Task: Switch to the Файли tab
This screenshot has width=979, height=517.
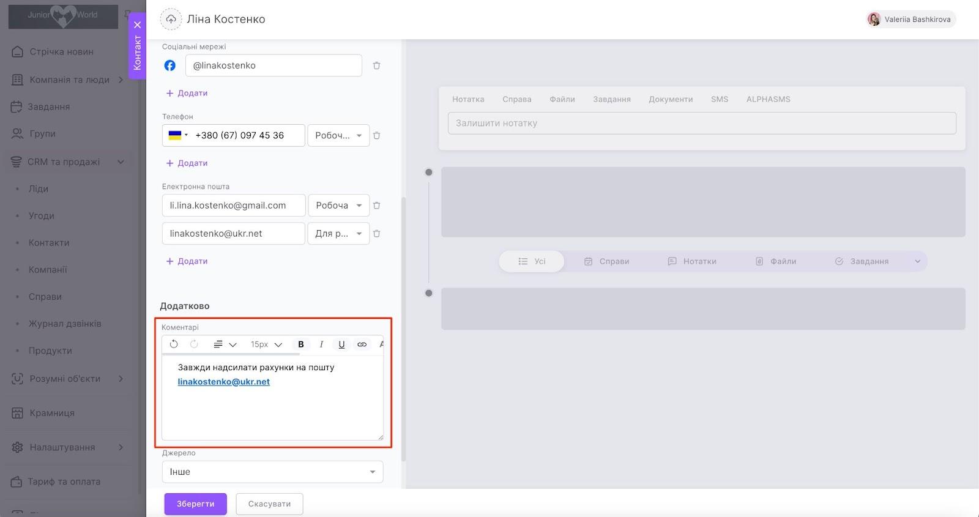Action: coord(562,99)
